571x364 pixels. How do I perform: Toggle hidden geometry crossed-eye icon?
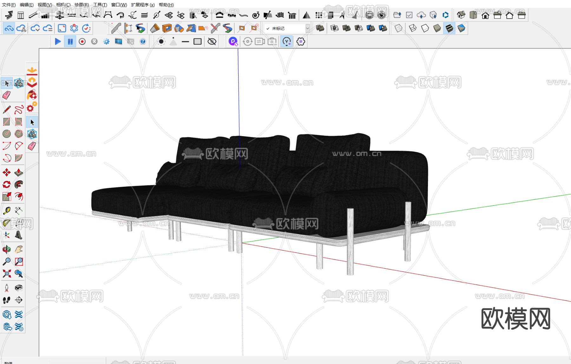[212, 41]
